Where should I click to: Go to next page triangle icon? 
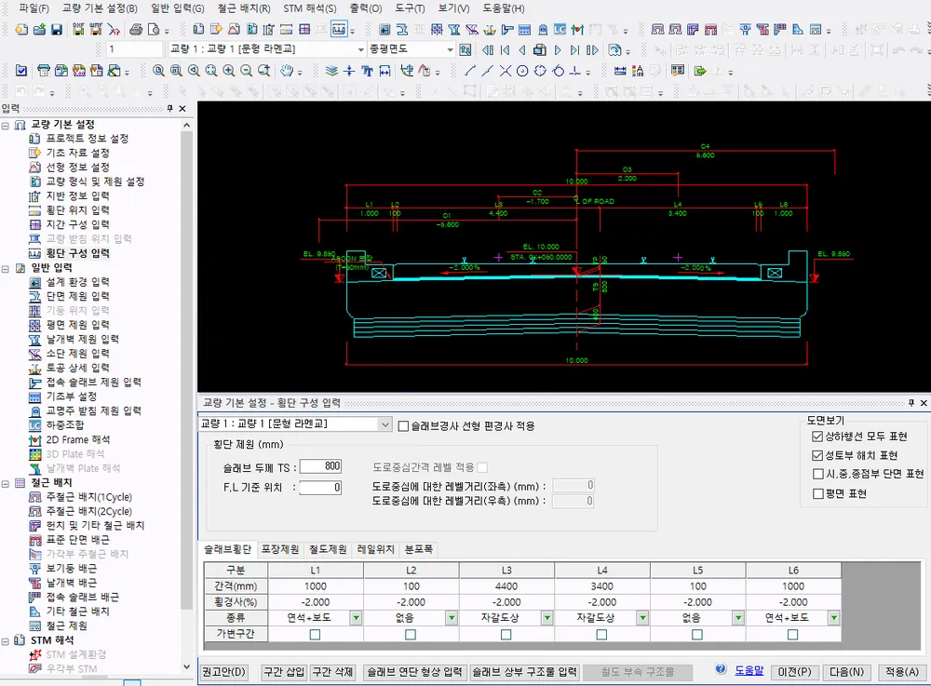click(558, 50)
